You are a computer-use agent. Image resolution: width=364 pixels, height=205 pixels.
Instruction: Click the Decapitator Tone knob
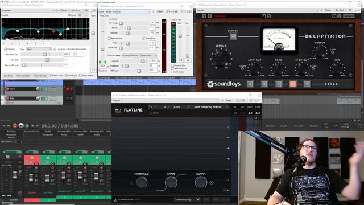[x=278, y=68]
